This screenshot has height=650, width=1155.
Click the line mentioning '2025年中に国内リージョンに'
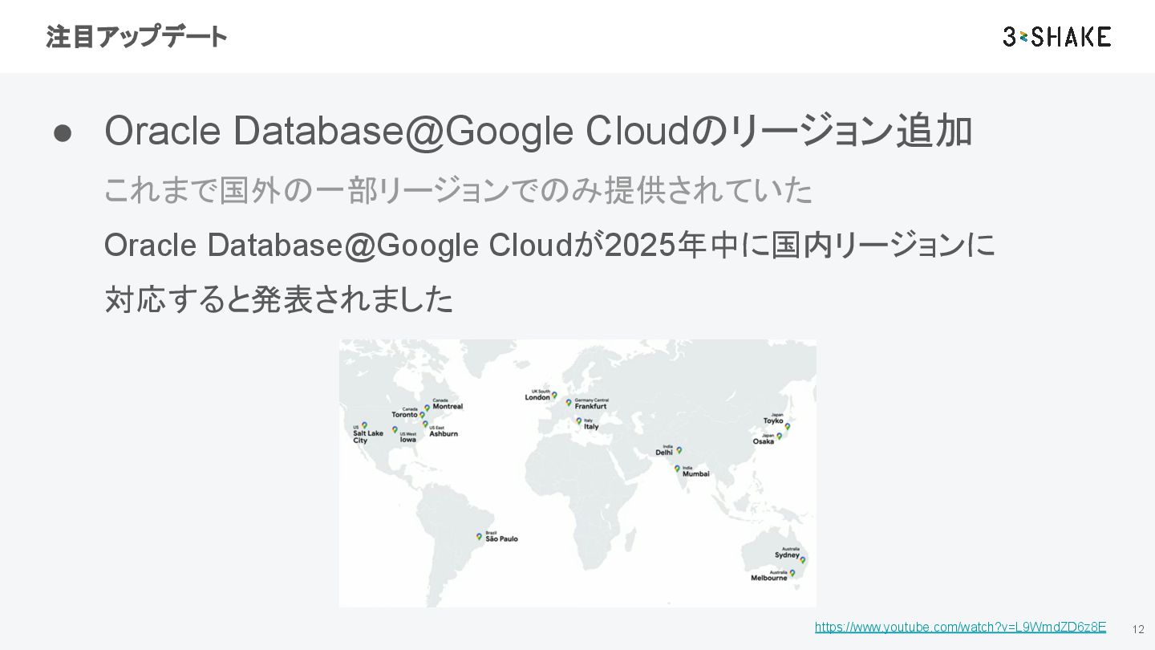(550, 246)
